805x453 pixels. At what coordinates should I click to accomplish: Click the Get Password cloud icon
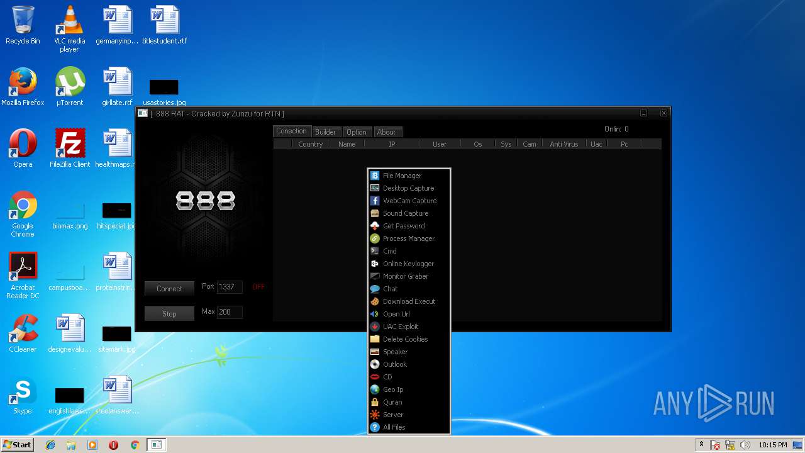point(375,226)
